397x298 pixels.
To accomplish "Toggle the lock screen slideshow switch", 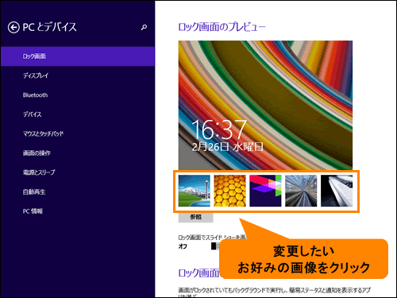I will tap(215, 246).
